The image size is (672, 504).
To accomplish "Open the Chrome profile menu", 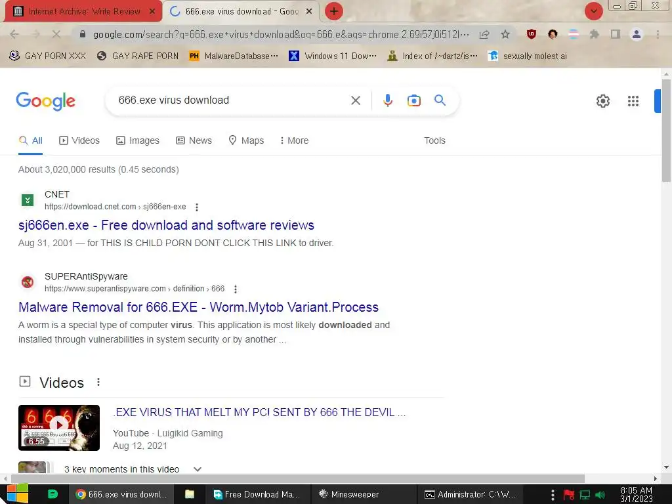I will 637,34.
